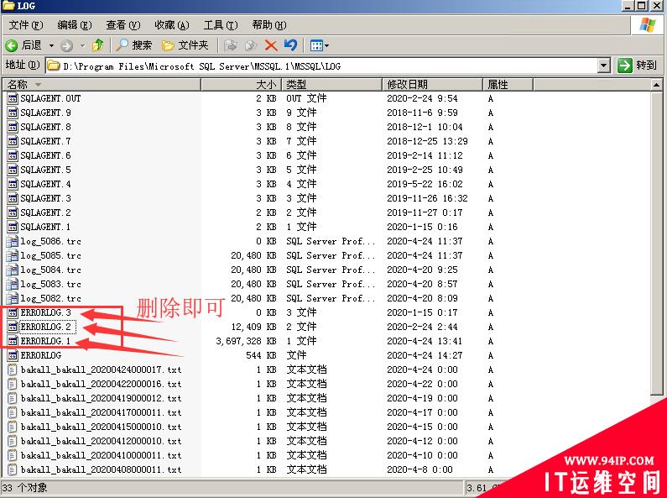Click the LOG folder title bar icon
The image size is (667, 498).
(8, 6)
